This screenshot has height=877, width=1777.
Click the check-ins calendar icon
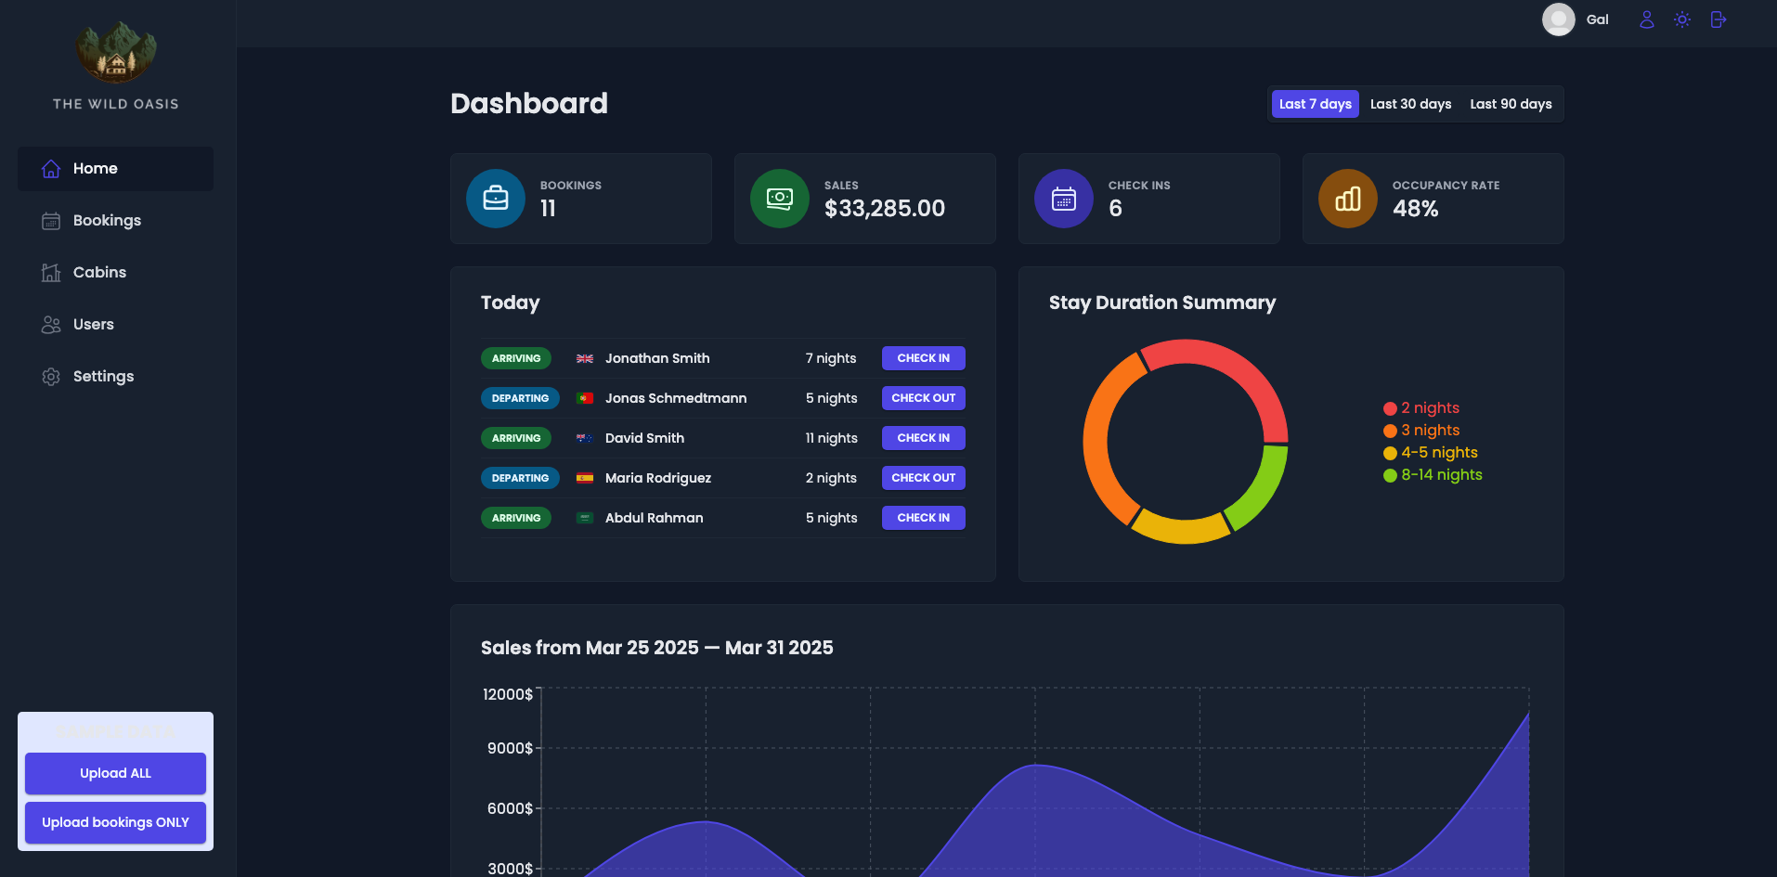click(x=1064, y=199)
